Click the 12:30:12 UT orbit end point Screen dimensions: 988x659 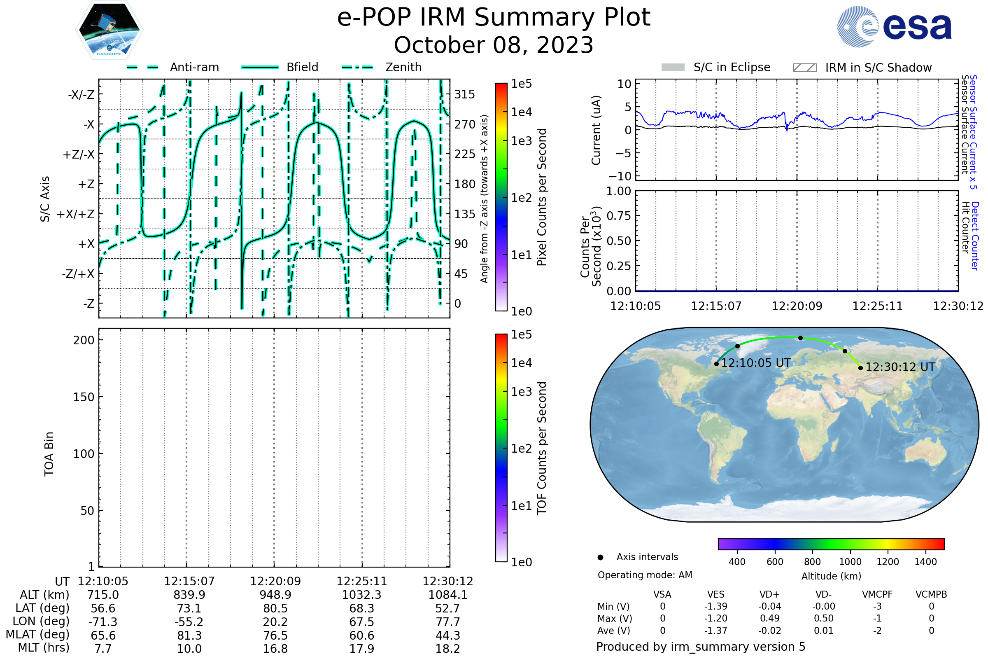861,368
